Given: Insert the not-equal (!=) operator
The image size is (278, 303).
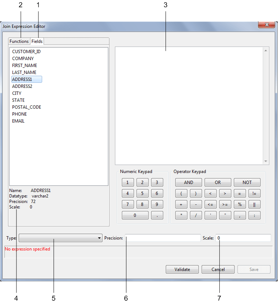Looking at the screenshot, I should 255,194.
